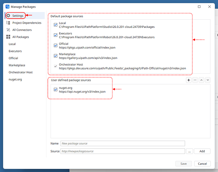Viewport: 218px width, 172px height.
Task: Open the Settings section
Action: 25,15
